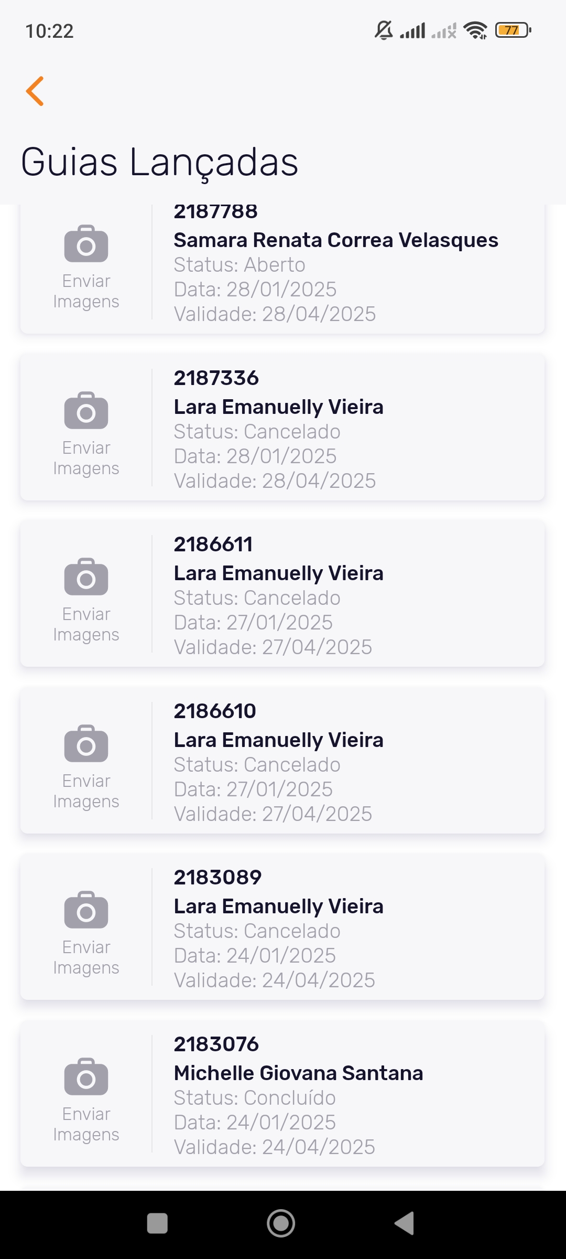This screenshot has width=566, height=1259.
Task: Tap camera icon for guide 2183089
Action: [x=86, y=910]
